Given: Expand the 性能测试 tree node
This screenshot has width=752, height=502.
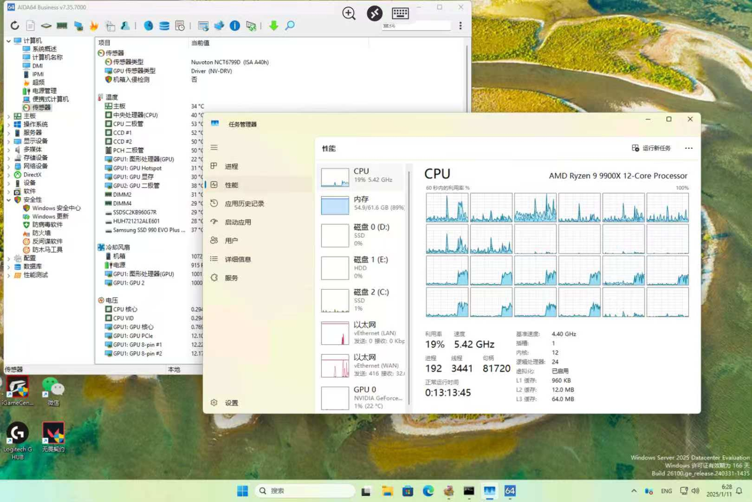Looking at the screenshot, I should [x=8, y=275].
